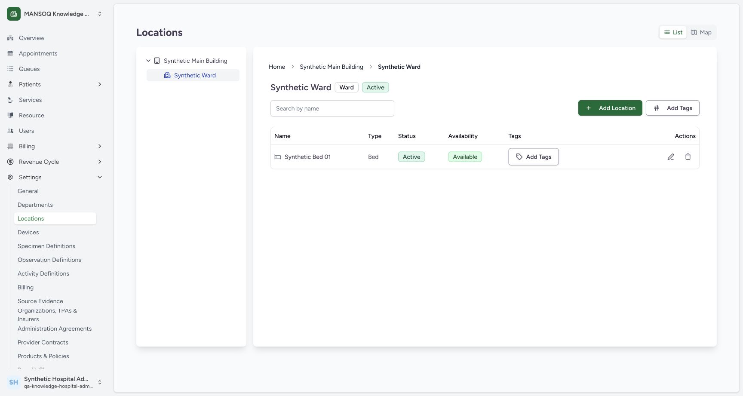Open Activity Definitions settings
Viewport: 743px width, 396px height.
click(x=43, y=273)
